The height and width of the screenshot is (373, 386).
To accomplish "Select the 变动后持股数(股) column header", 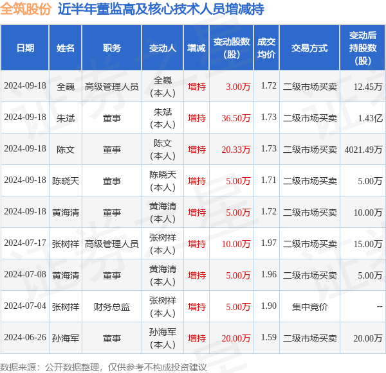I will (x=363, y=48).
